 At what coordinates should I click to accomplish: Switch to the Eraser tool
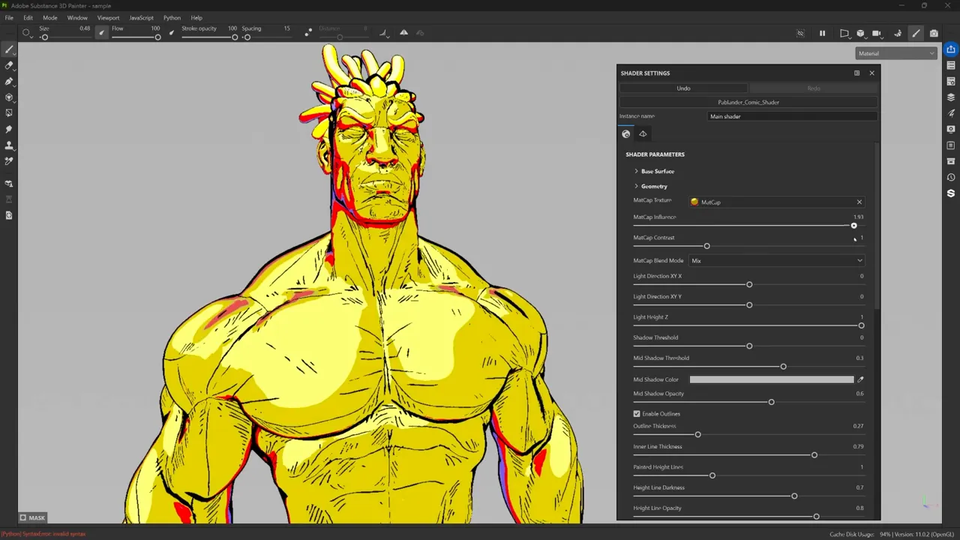(9, 66)
